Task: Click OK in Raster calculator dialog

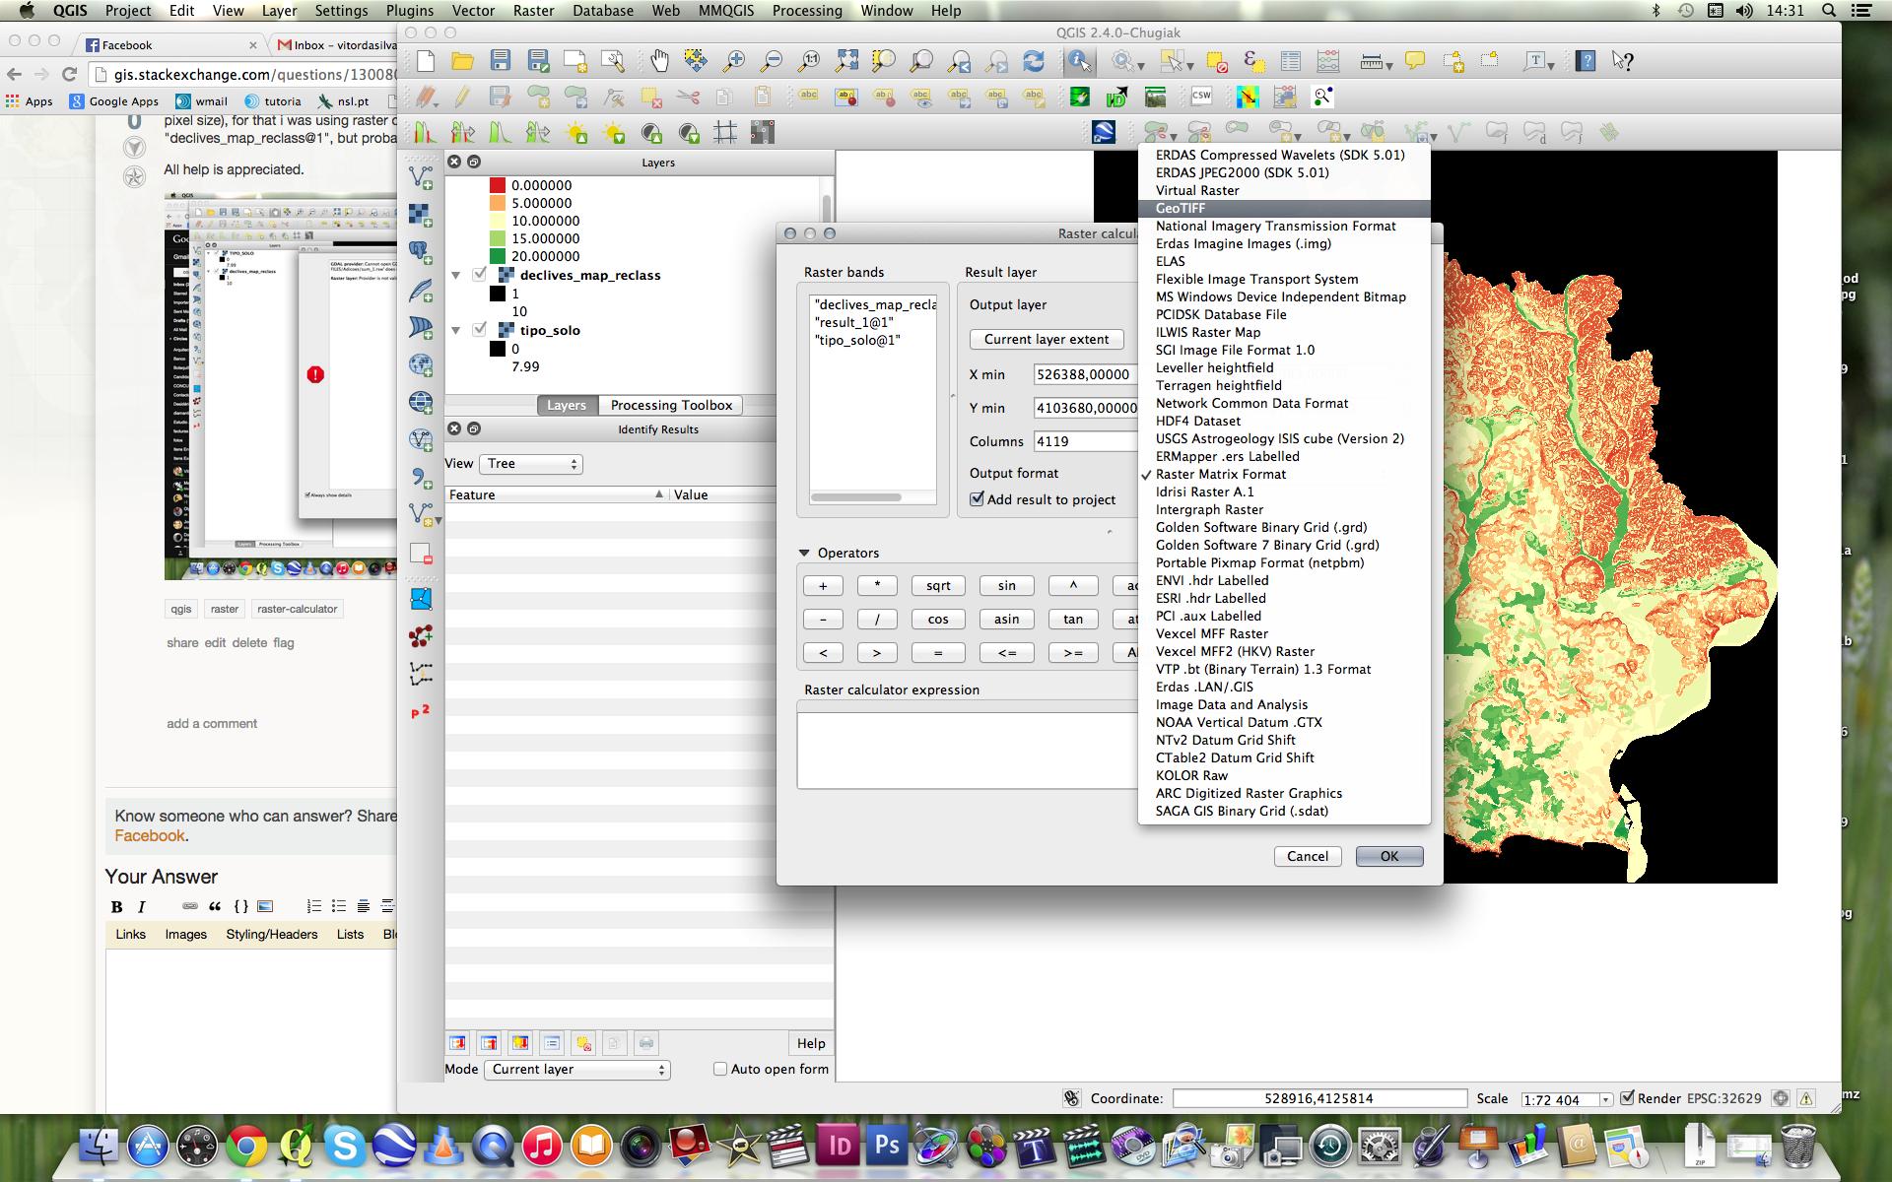Action: (1388, 856)
